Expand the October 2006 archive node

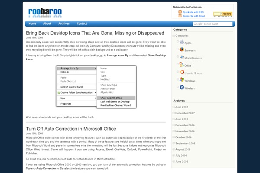[x=174, y=137]
